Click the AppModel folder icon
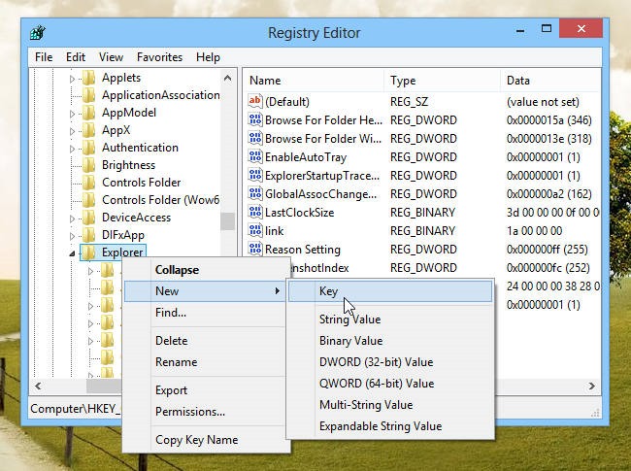This screenshot has width=631, height=471. [89, 113]
